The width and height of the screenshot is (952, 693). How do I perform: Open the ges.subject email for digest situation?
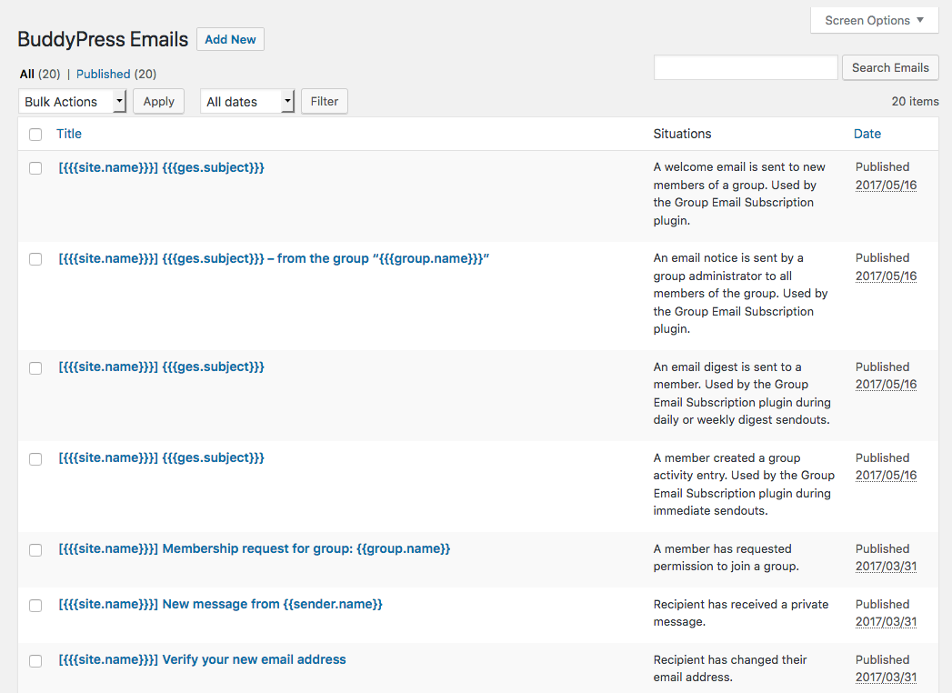pos(162,367)
